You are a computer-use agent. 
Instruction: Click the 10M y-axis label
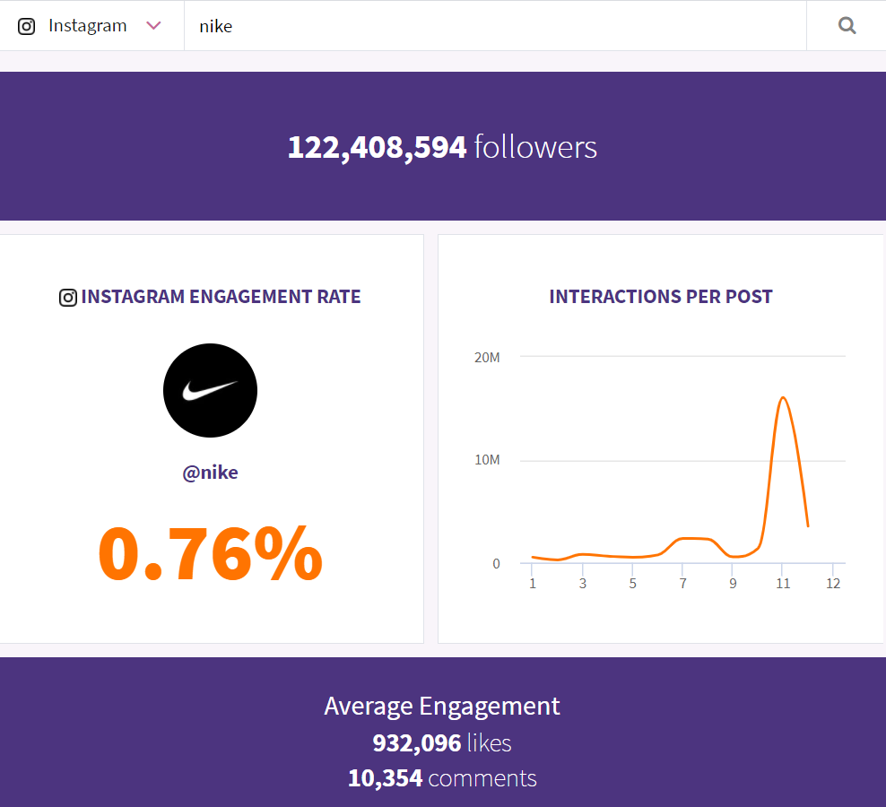click(487, 460)
